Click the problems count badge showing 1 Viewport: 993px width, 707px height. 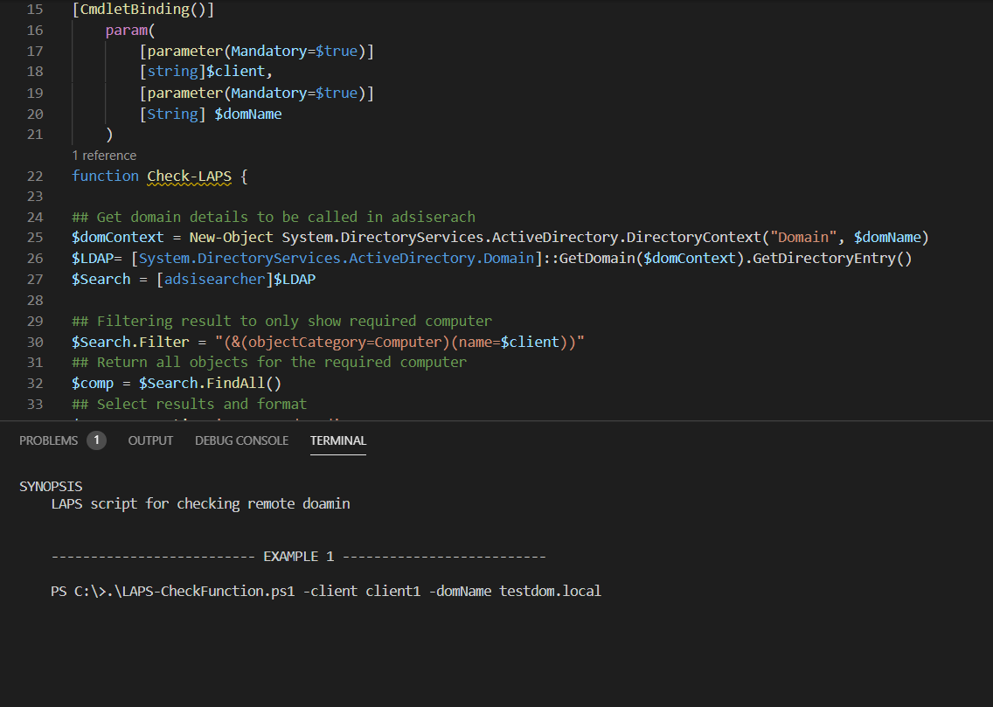point(96,440)
